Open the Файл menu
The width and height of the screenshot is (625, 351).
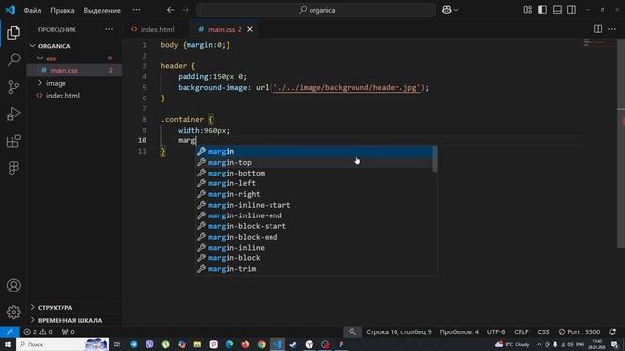click(32, 10)
